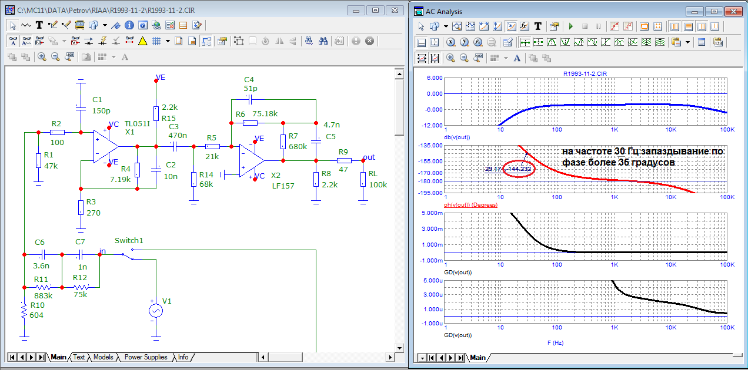Switch to the Power Supplies tab
The height and width of the screenshot is (370, 748).
point(146,357)
